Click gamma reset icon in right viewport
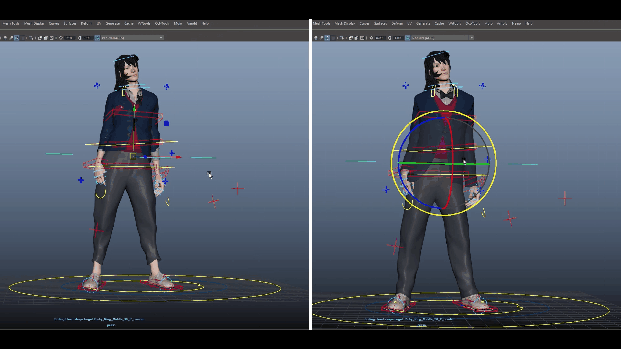Screen dimensions: 621x349 tap(389, 38)
